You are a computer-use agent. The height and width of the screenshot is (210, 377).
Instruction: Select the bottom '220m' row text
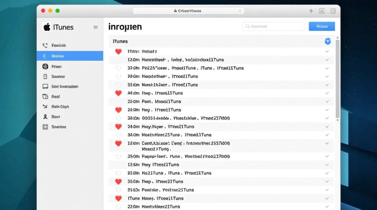[154, 207]
